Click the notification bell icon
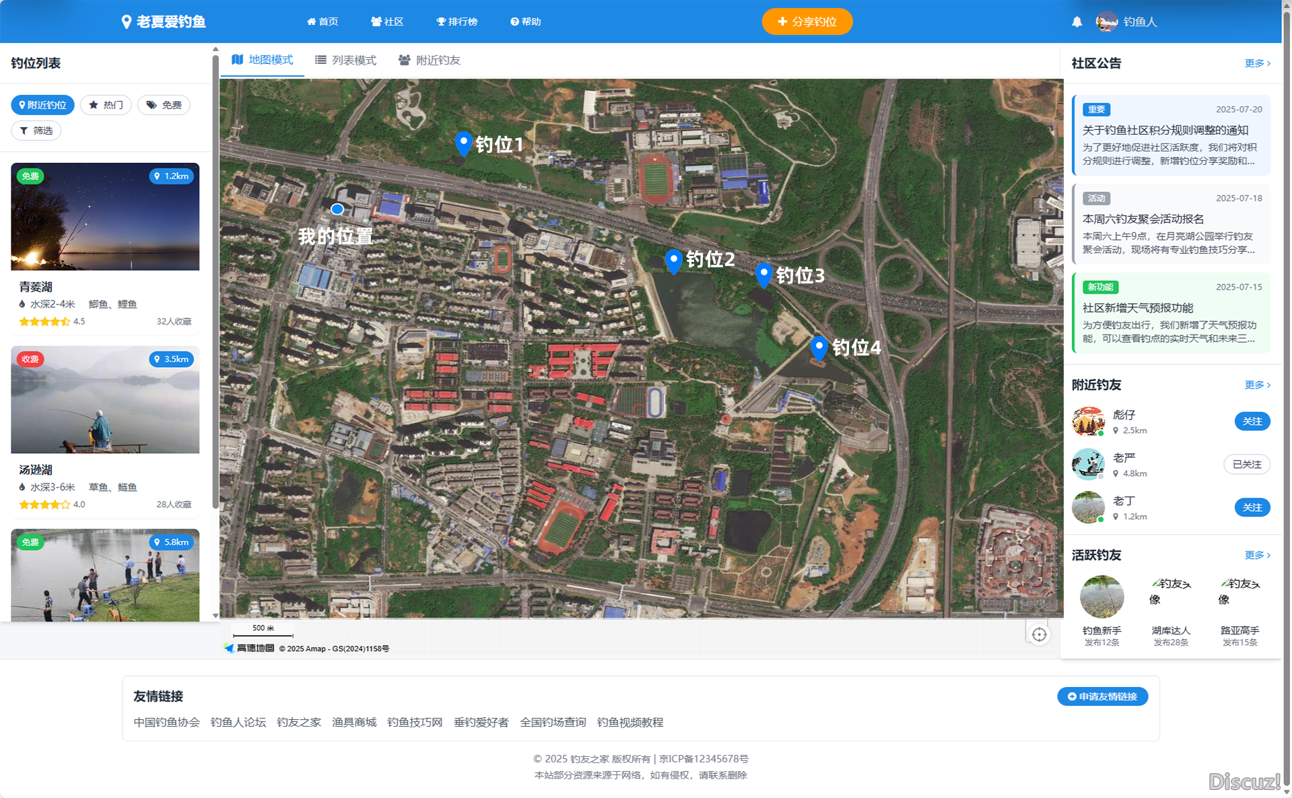The image size is (1292, 798). pyautogui.click(x=1077, y=22)
